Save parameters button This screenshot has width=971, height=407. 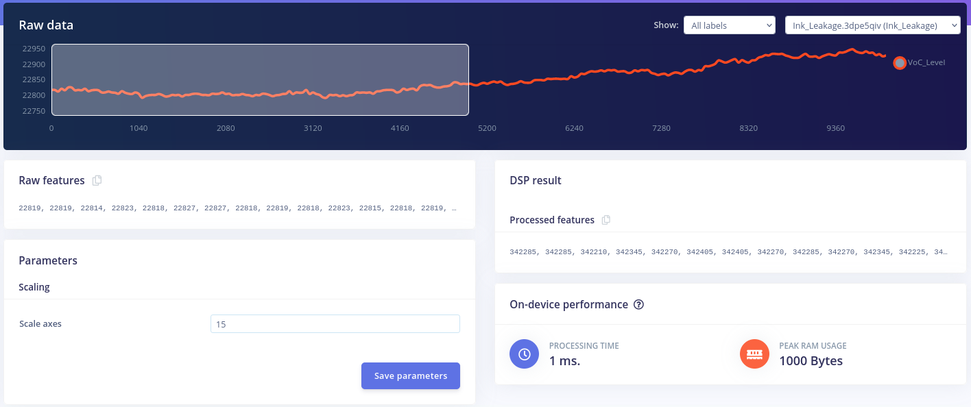point(411,375)
